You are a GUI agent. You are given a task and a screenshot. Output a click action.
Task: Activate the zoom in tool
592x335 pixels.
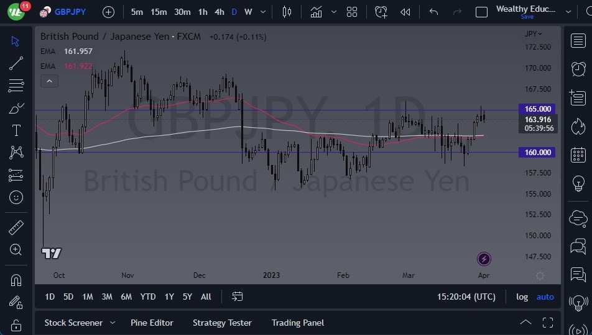tap(16, 249)
